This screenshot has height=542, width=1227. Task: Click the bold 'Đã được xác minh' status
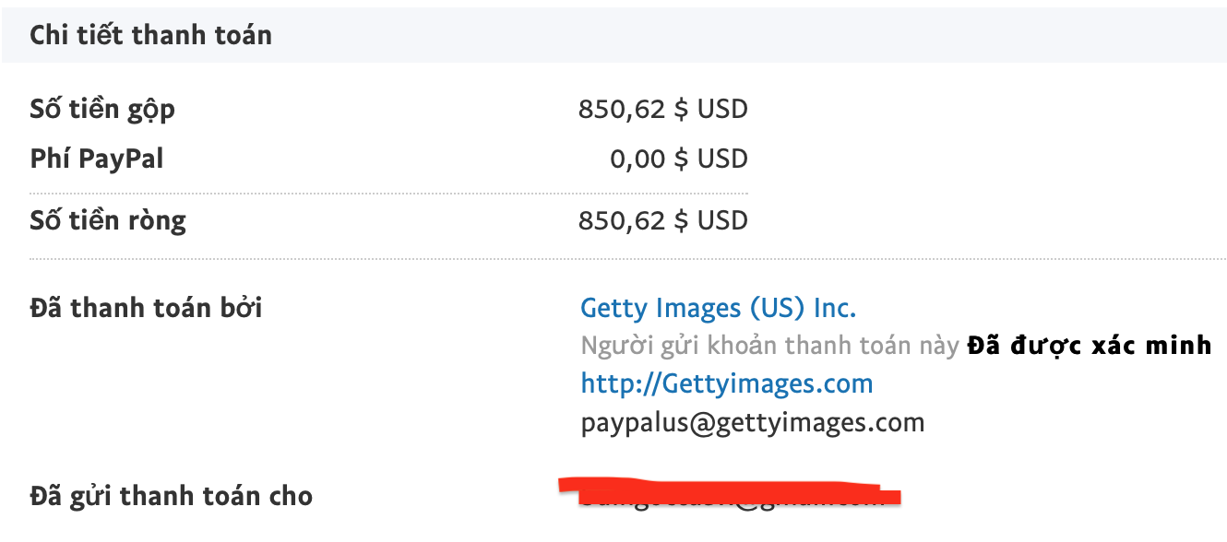point(1089,346)
